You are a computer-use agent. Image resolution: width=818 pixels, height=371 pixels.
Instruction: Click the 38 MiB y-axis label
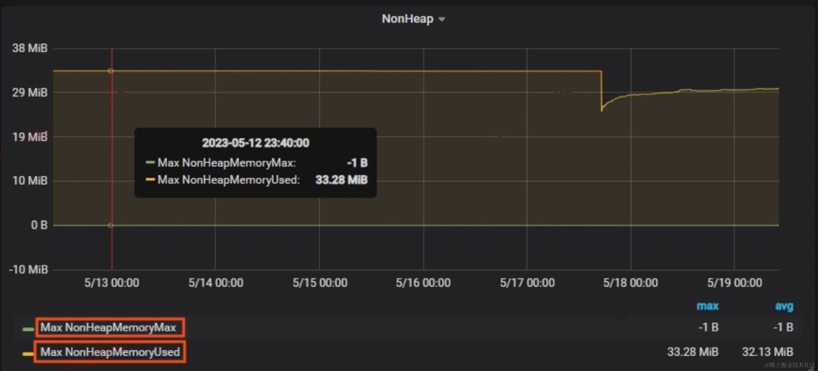(x=30, y=48)
